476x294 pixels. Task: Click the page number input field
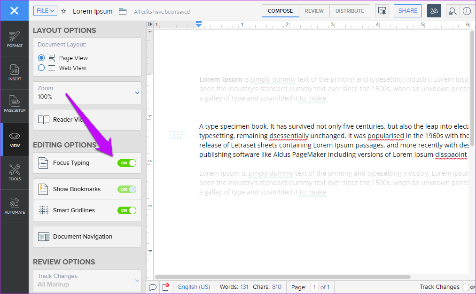tap(314, 287)
